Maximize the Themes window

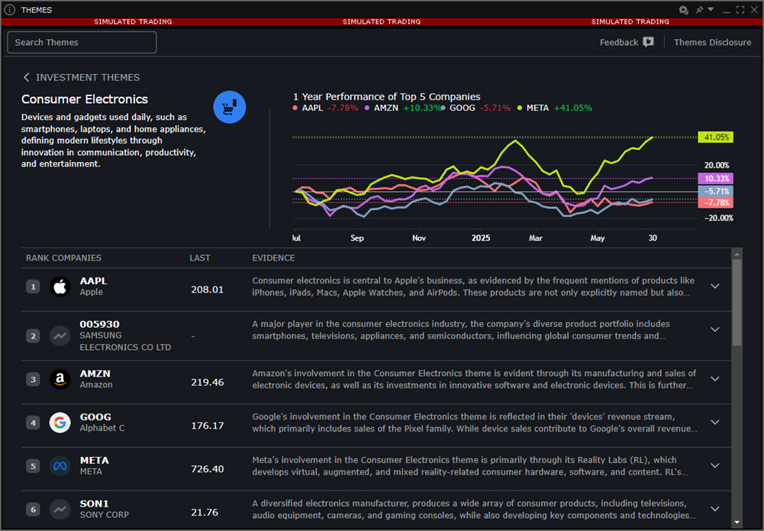click(740, 10)
